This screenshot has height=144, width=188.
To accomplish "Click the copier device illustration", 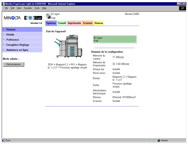I will click(x=68, y=46).
